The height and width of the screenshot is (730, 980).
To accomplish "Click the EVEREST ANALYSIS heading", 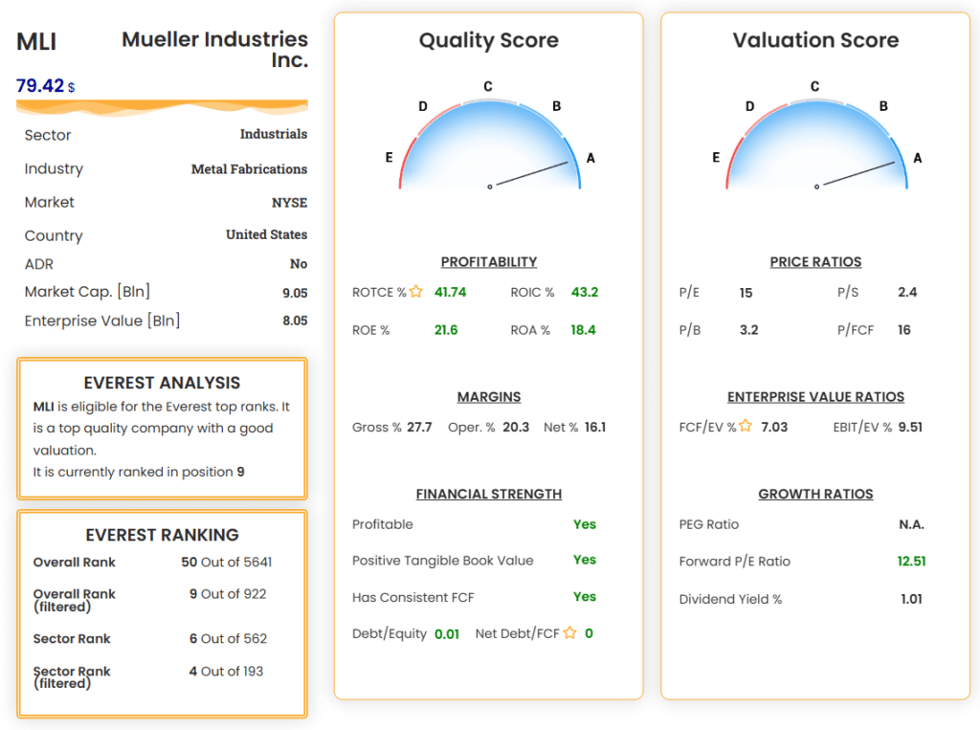I will pos(162,383).
